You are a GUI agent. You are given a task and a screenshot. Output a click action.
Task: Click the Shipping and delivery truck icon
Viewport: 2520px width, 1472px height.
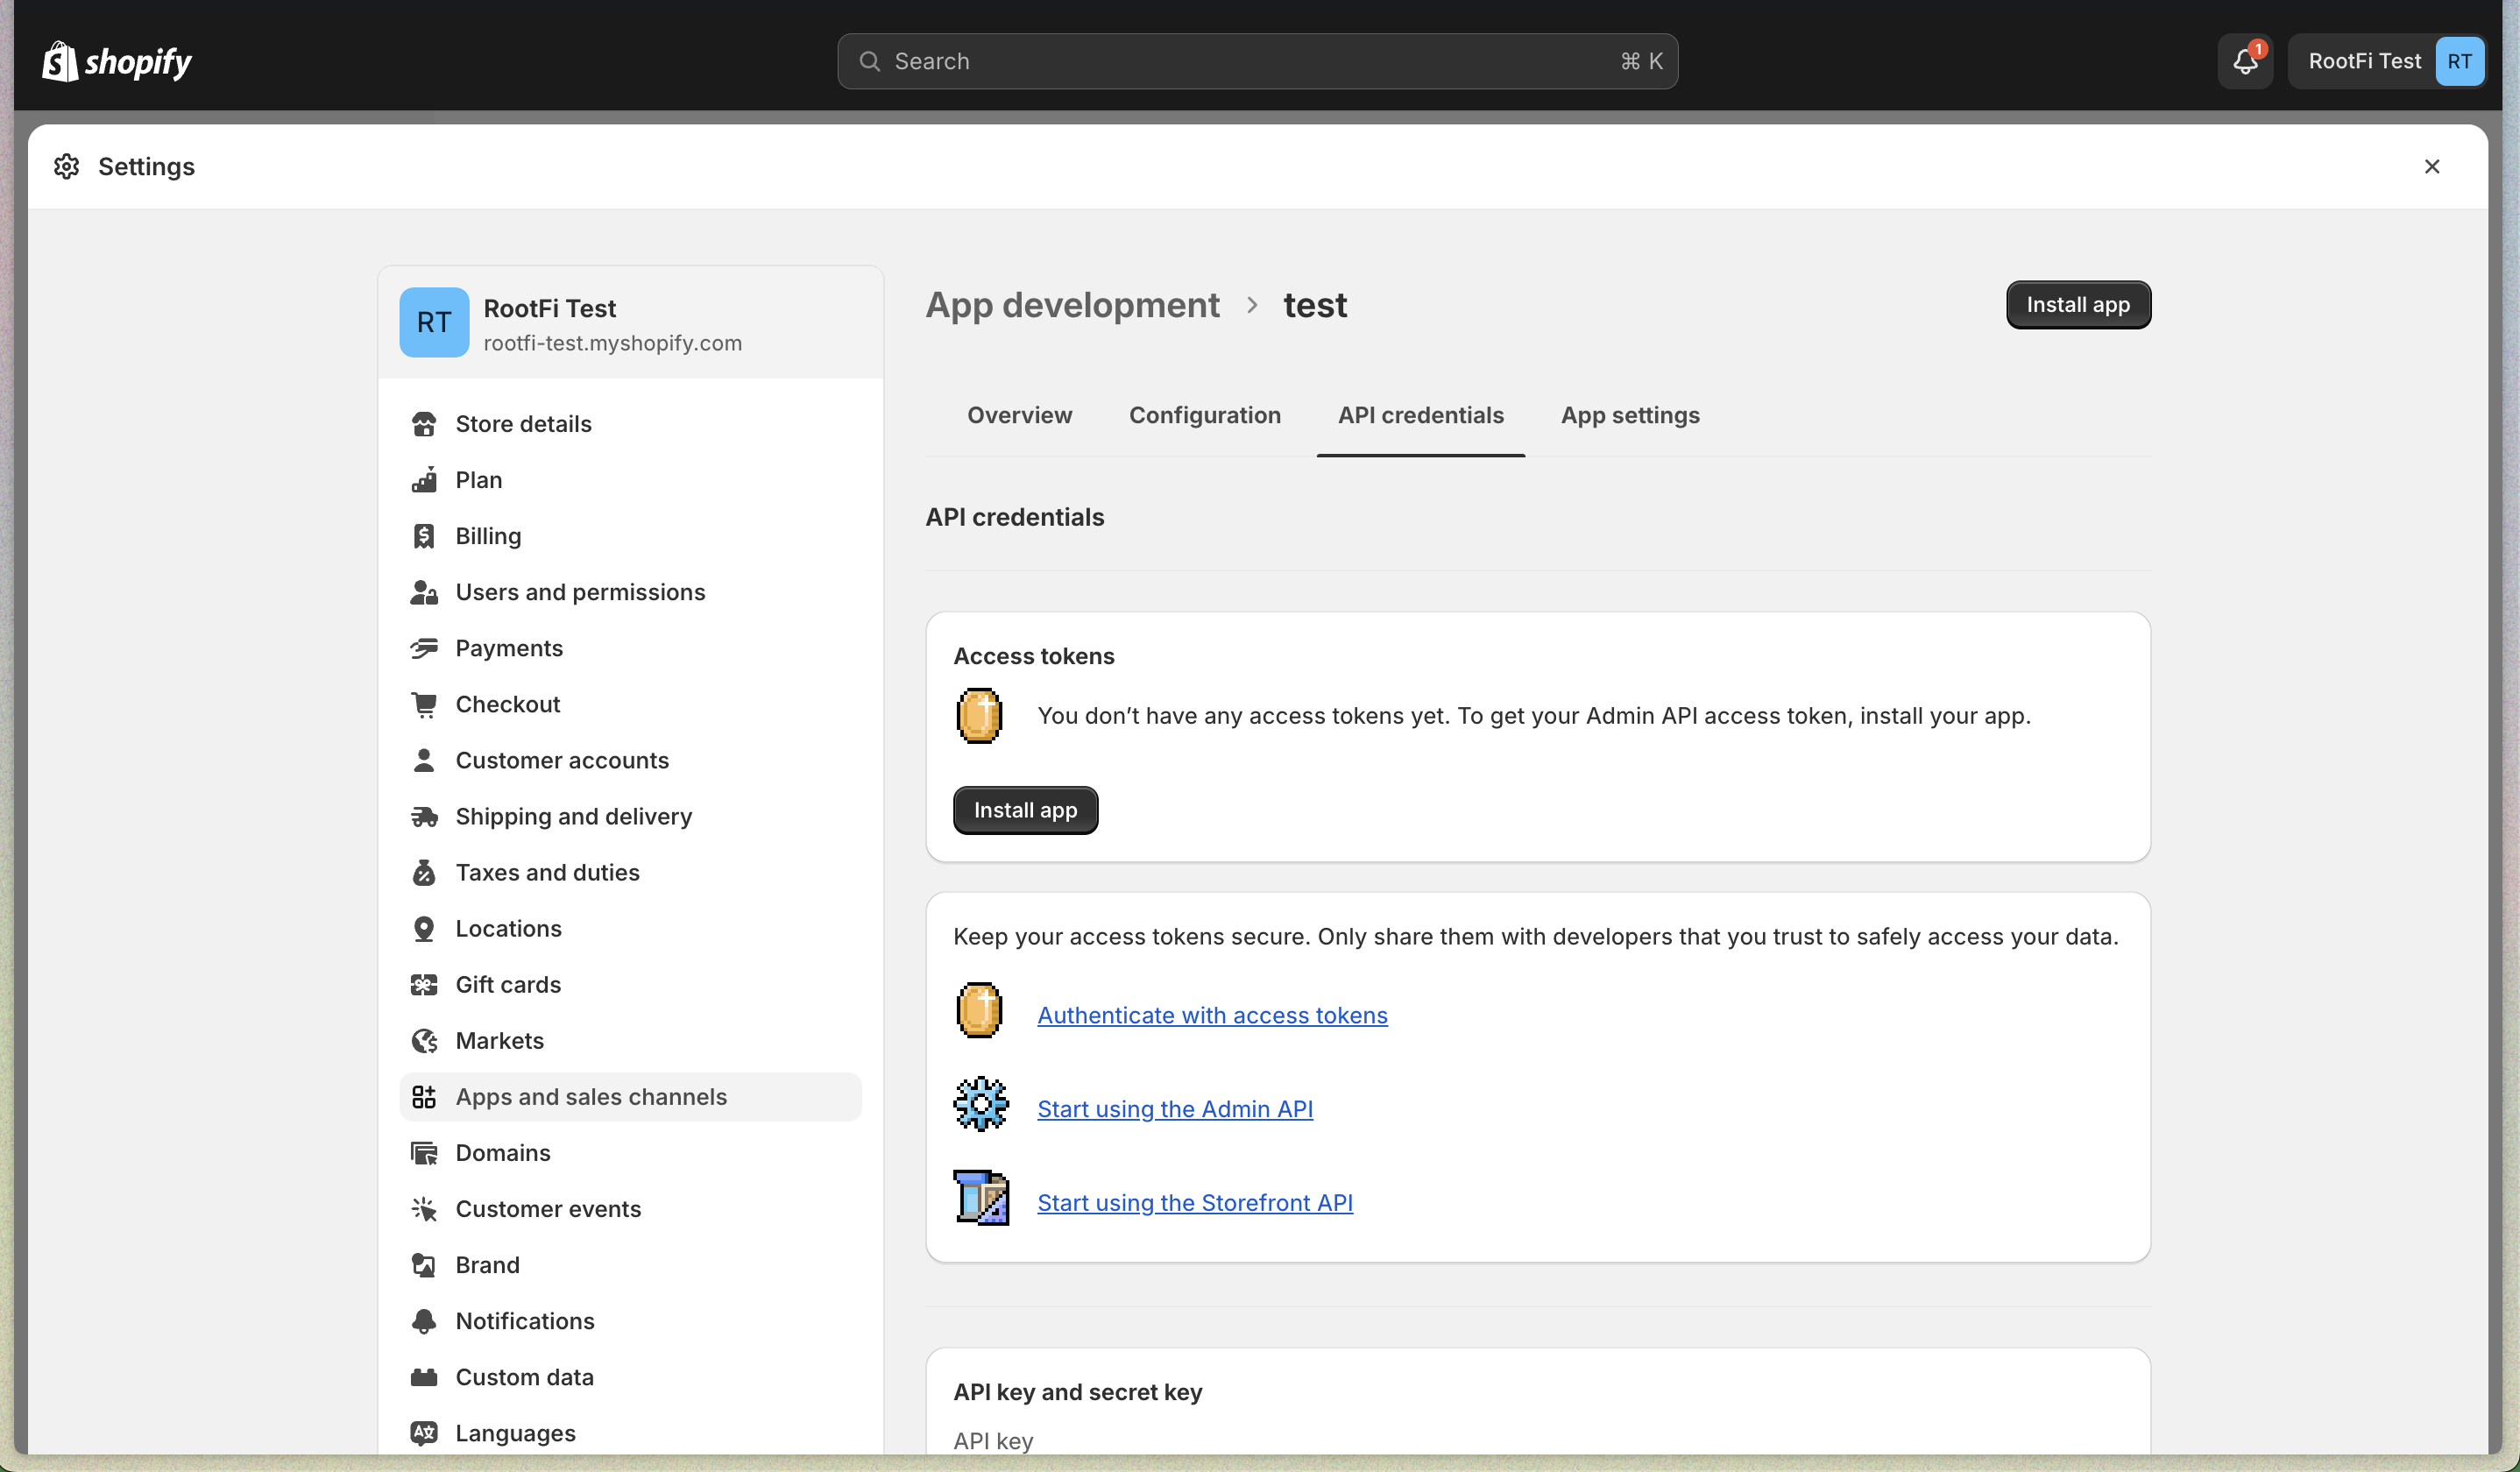424,817
